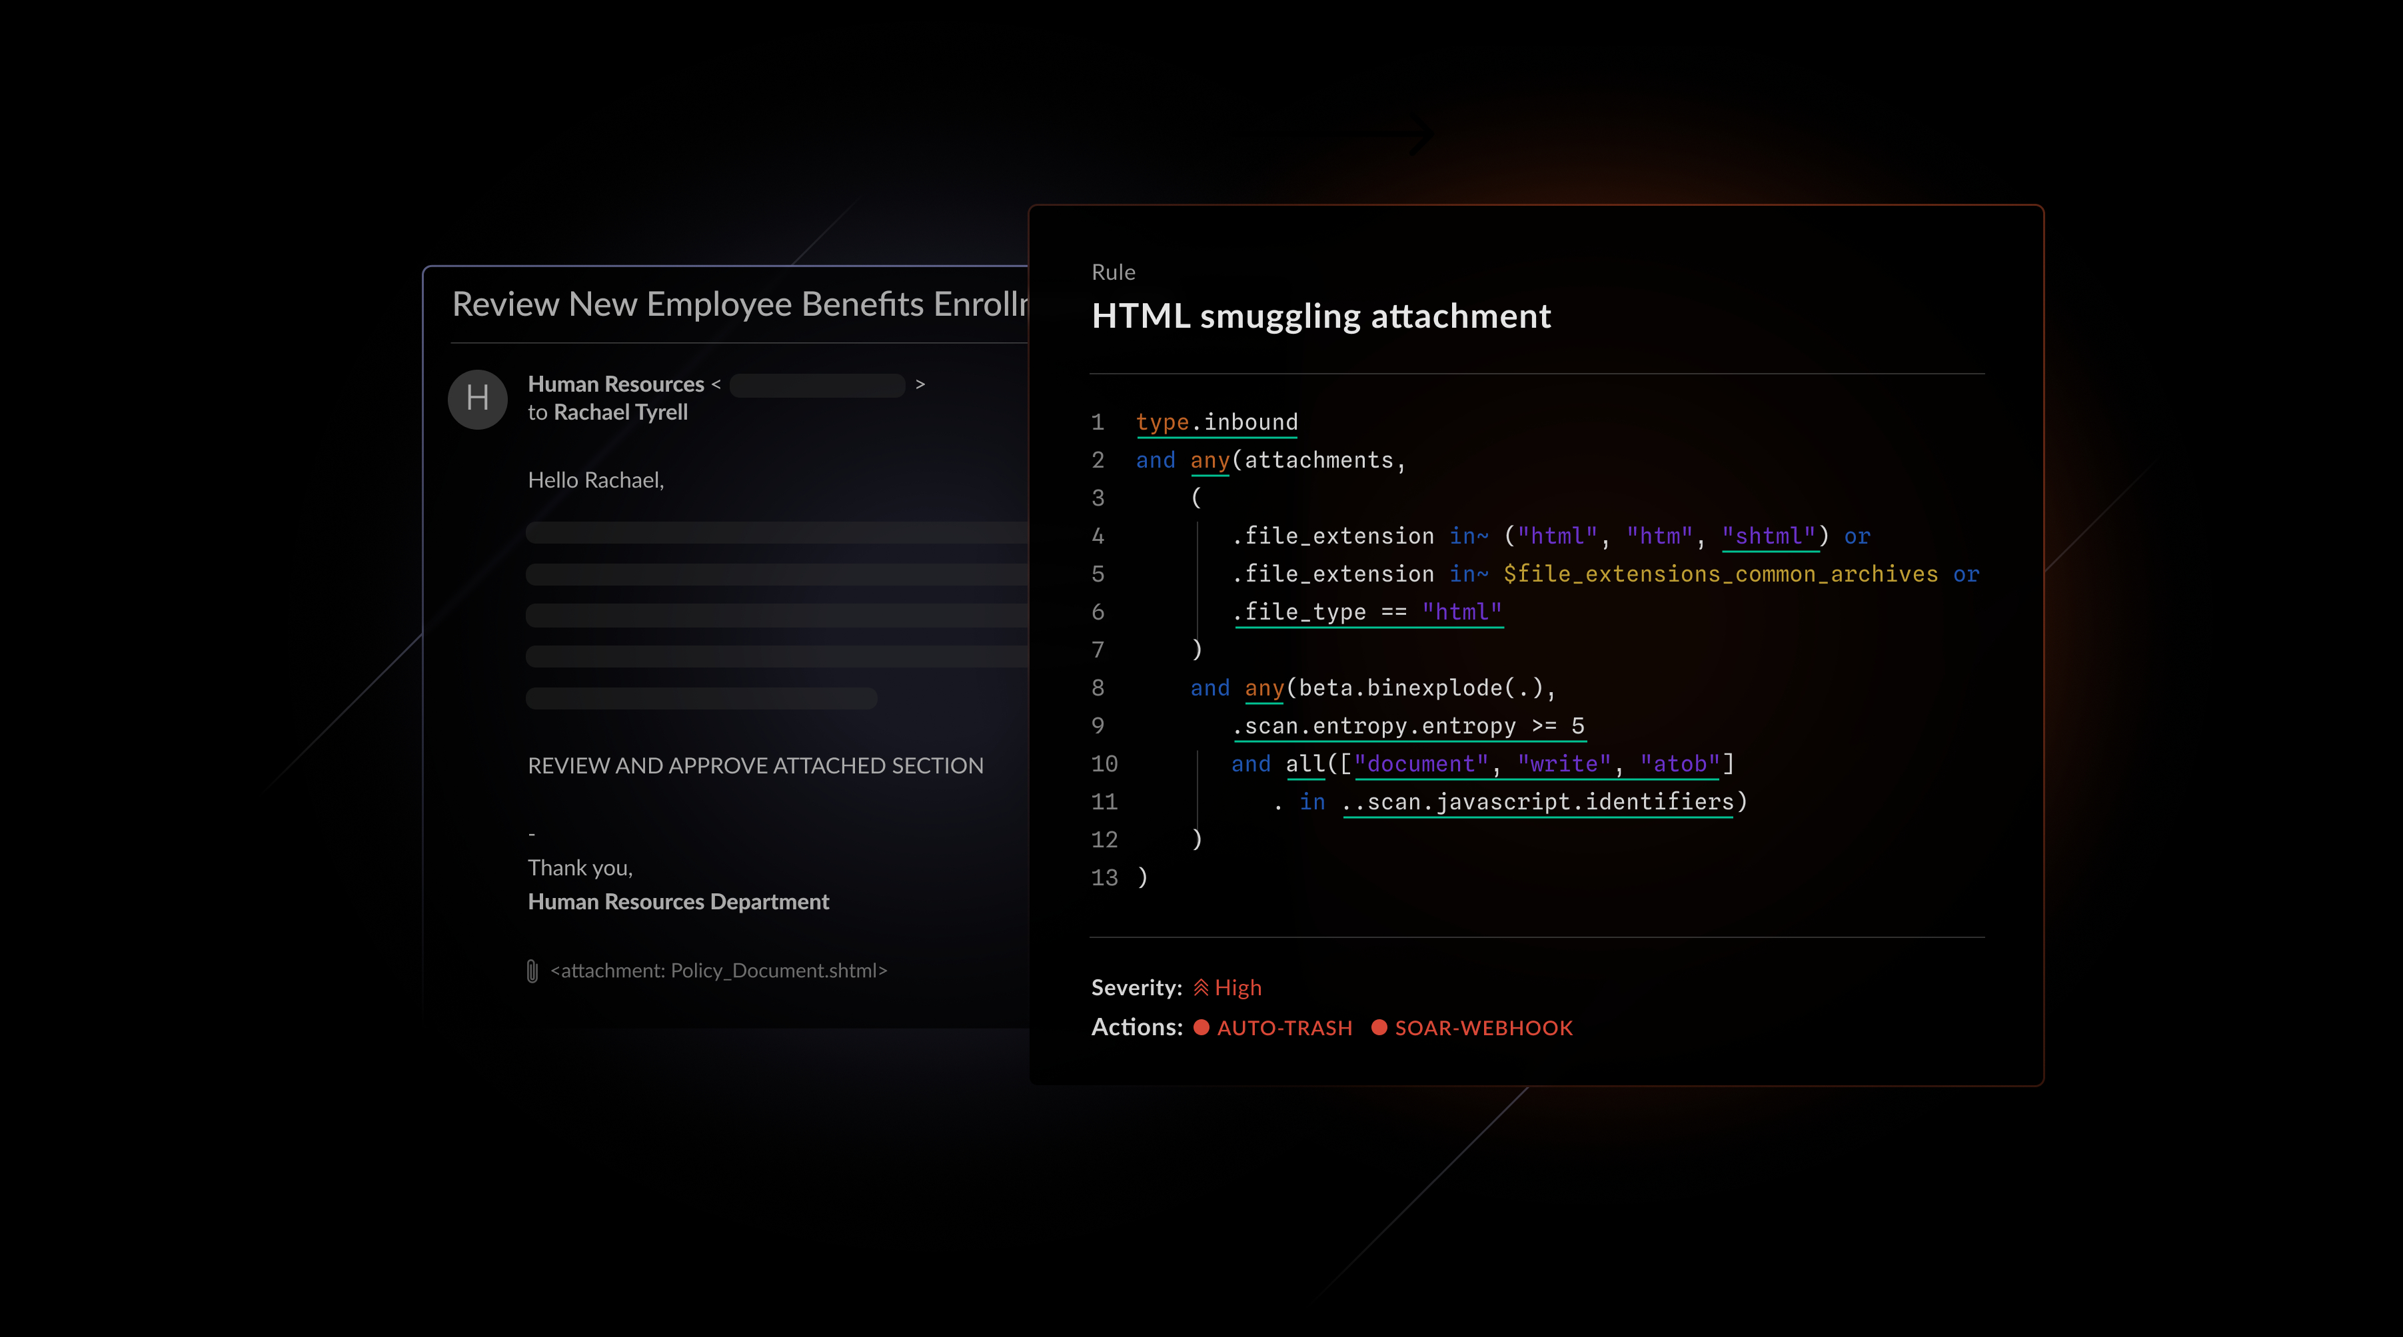The width and height of the screenshot is (2403, 1337).
Task: Click line number 7 in the gutter
Action: 1098,651
